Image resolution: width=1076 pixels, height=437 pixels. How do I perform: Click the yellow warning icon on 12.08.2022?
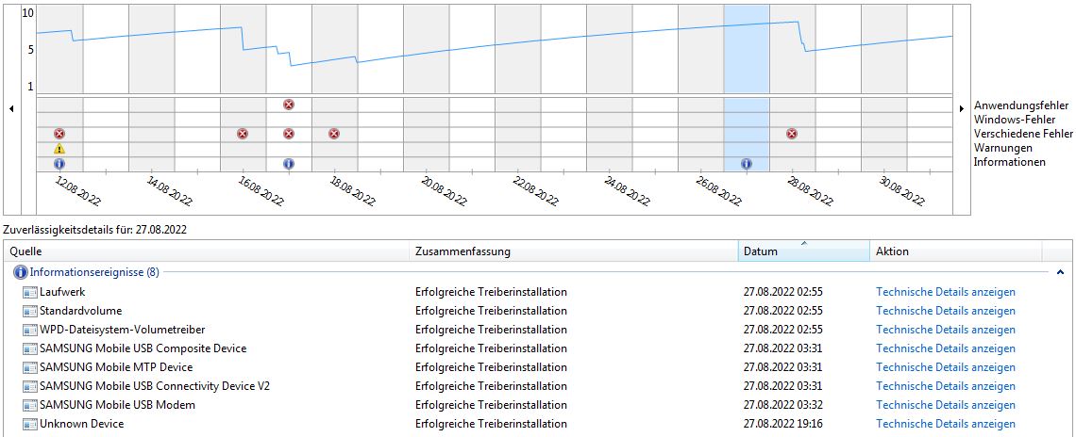[x=59, y=149]
